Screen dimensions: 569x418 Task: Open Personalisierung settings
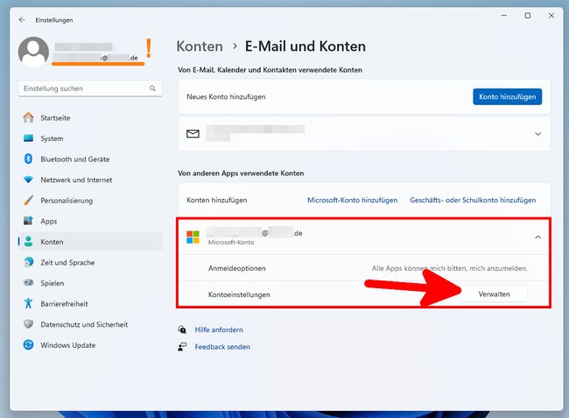coord(90,201)
